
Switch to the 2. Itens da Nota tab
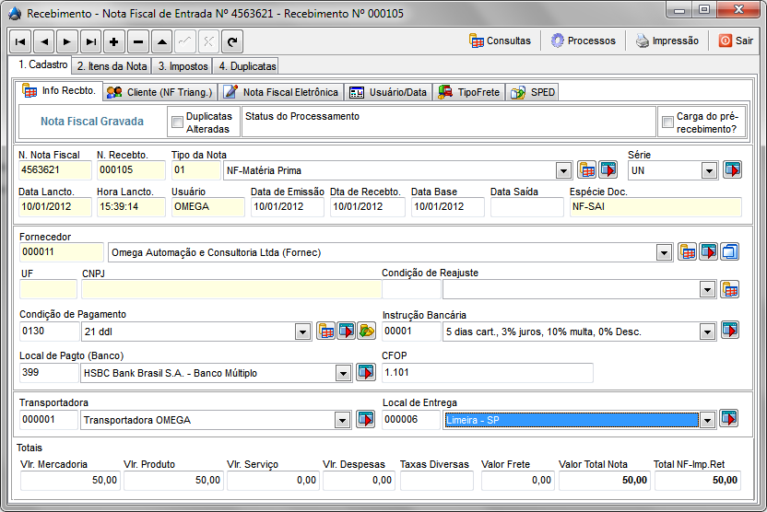point(112,66)
